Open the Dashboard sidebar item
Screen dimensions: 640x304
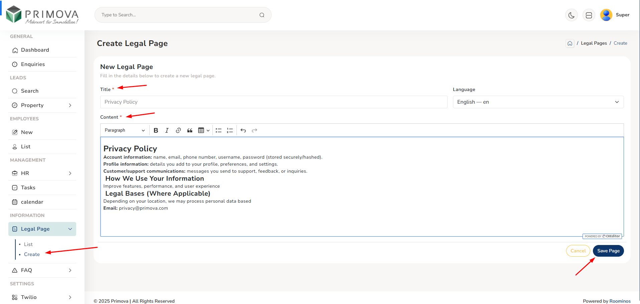(x=35, y=50)
